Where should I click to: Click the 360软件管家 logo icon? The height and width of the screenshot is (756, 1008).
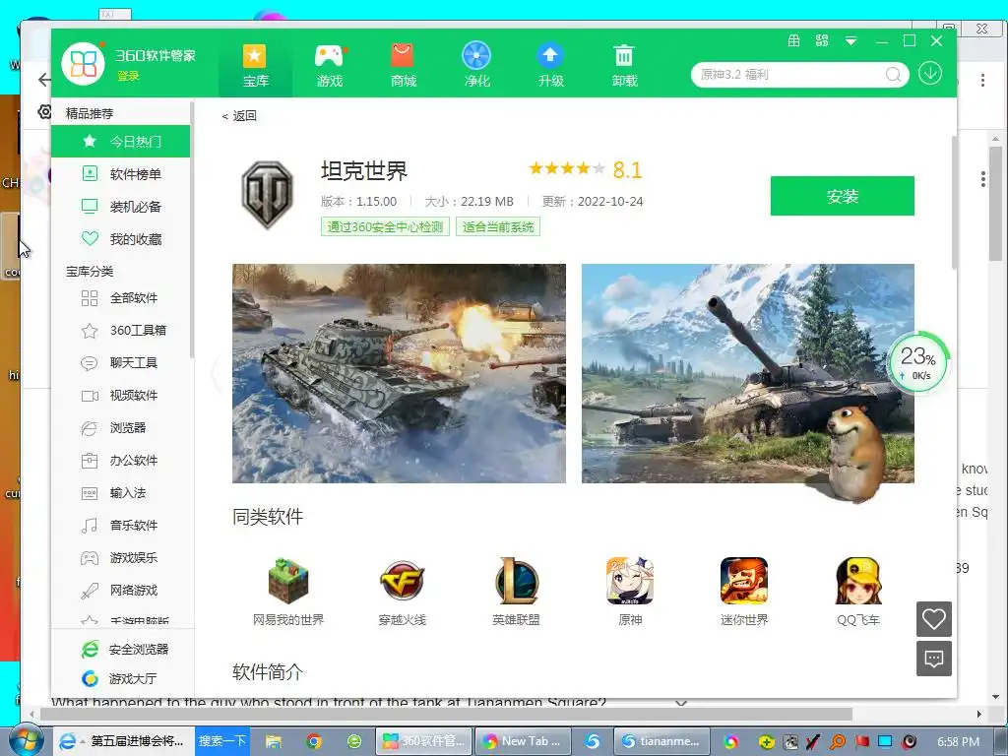coord(83,64)
